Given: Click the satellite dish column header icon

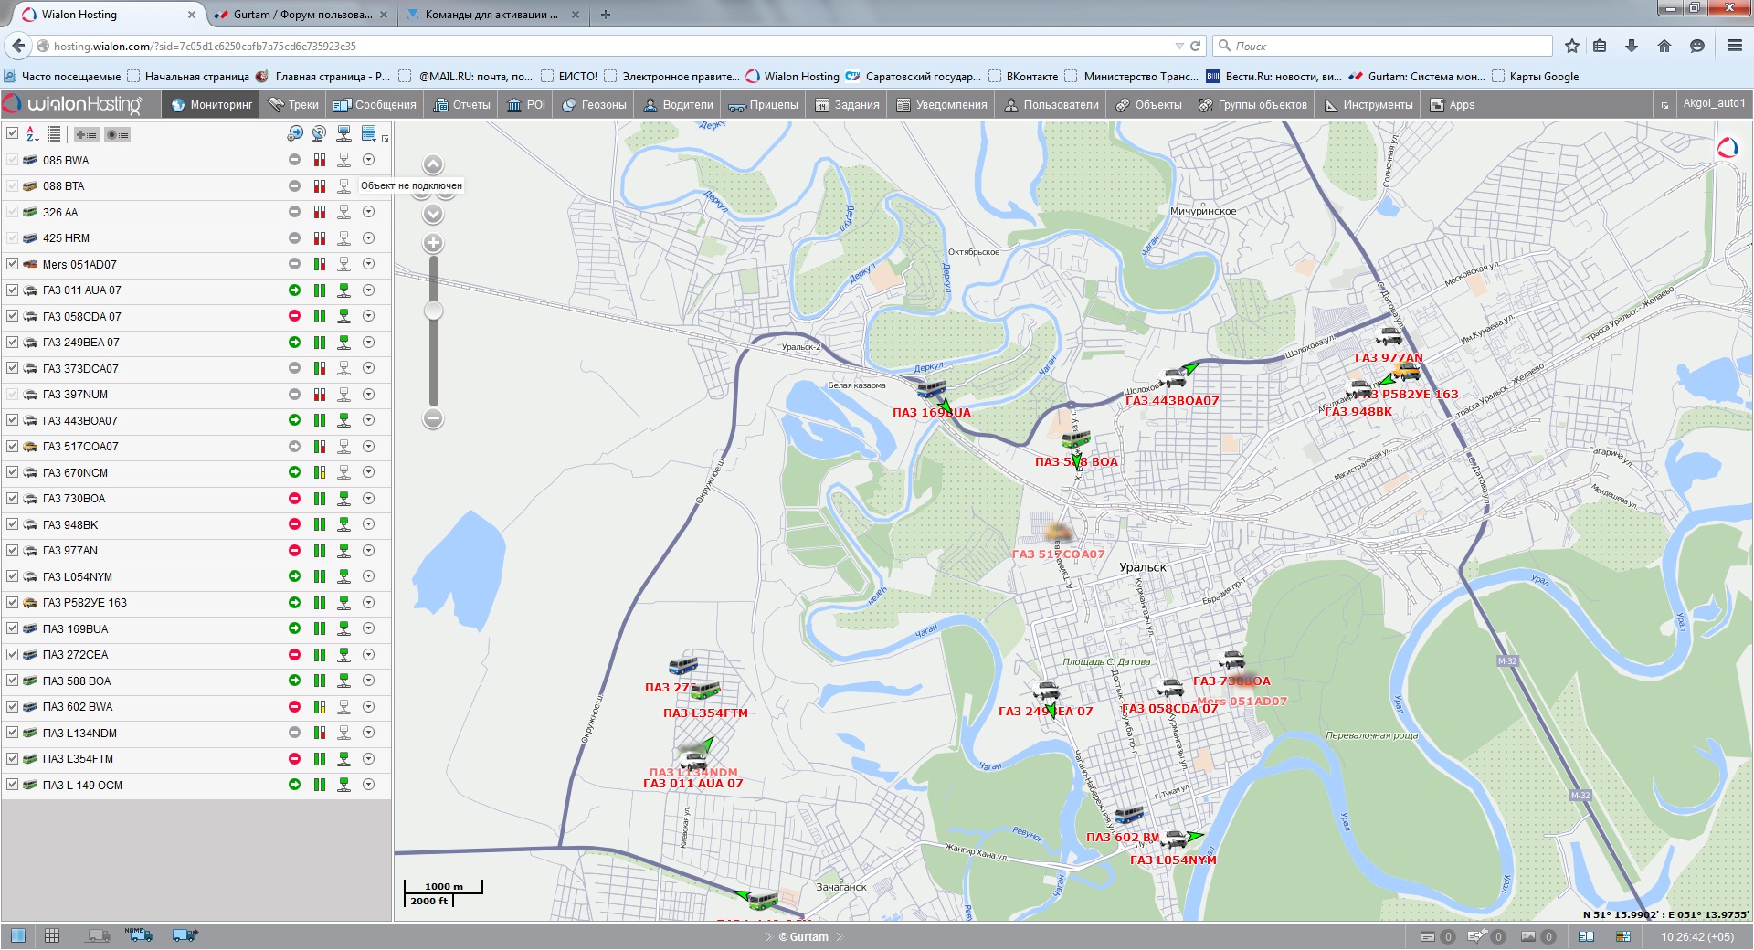Looking at the screenshot, I should point(319,134).
